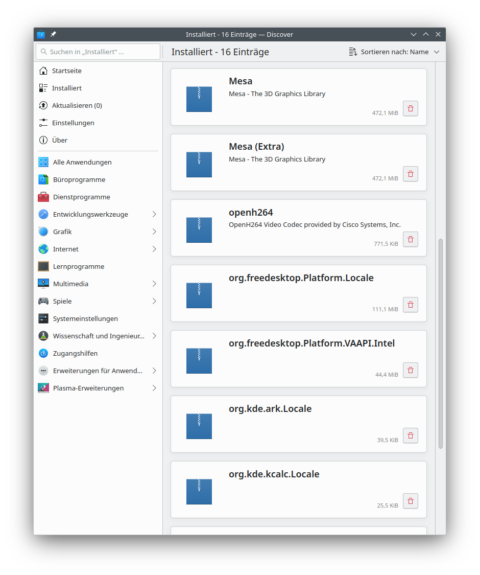The width and height of the screenshot is (480, 575).
Task: Open the 'Sortieren nach: Name' dropdown
Action: pyautogui.click(x=394, y=52)
